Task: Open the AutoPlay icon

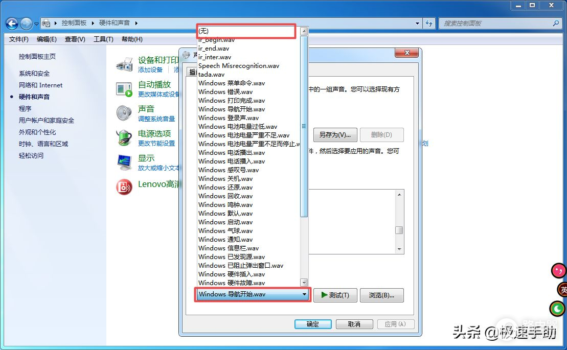Action: (x=124, y=89)
